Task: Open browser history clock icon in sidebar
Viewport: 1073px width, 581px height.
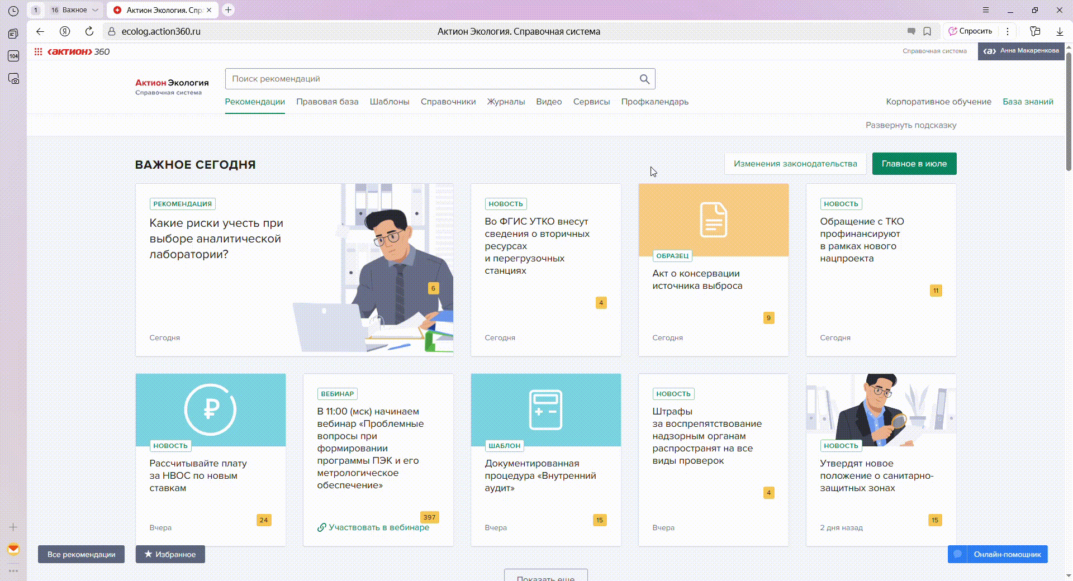Action: tap(13, 11)
